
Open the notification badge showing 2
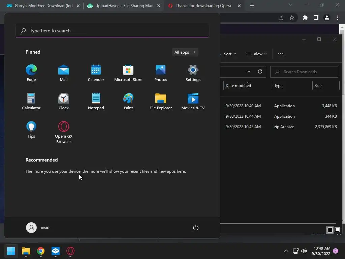coord(336,251)
